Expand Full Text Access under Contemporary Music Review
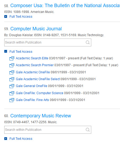The height and width of the screenshot is (144, 120). click(6, 138)
